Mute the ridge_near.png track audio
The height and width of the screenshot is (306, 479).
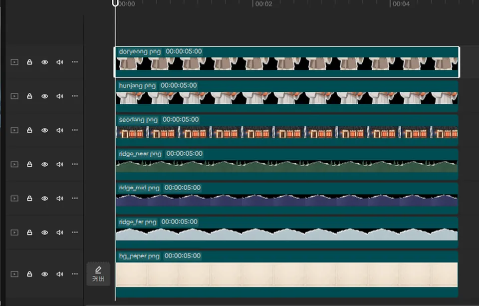point(59,164)
